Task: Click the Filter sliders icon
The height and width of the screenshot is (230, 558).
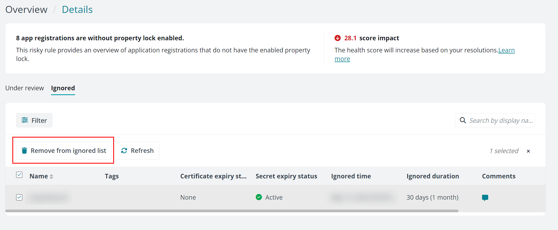Action: pyautogui.click(x=25, y=120)
